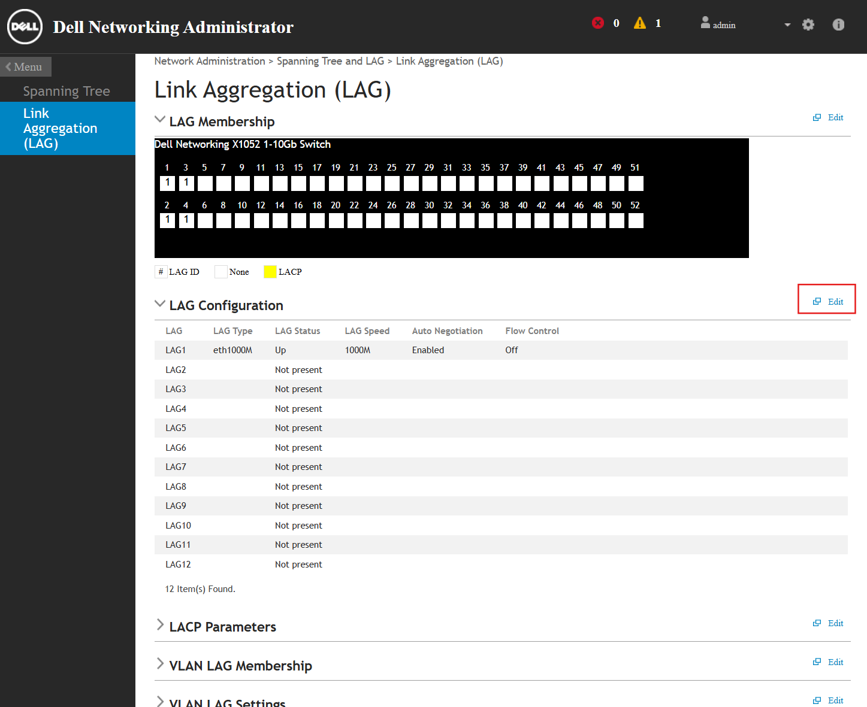867x707 pixels.
Task: Expand the LACP Parameters section
Action: click(160, 624)
